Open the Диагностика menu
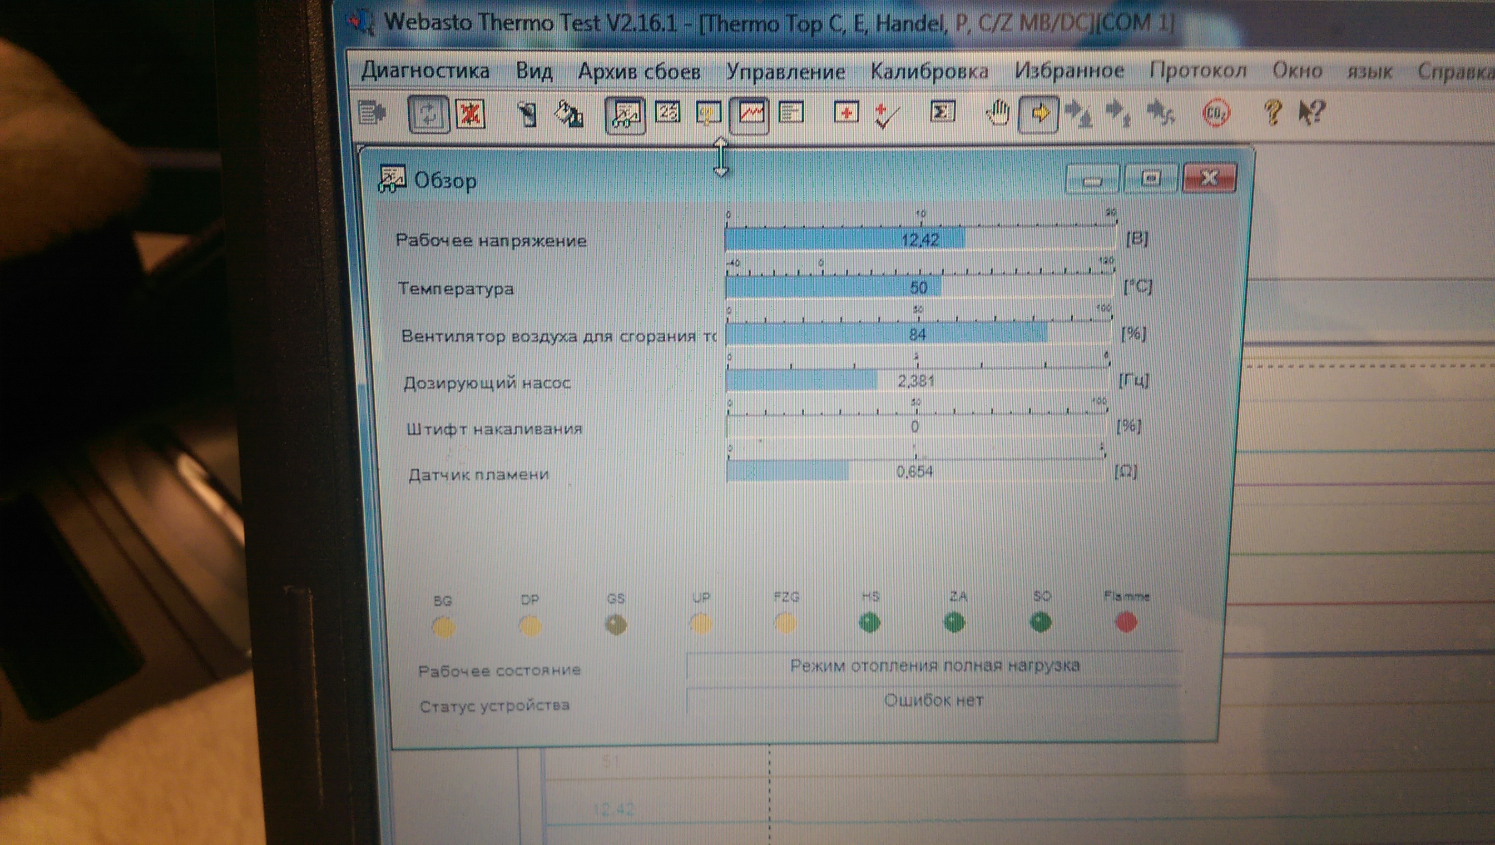Screen dimensions: 1495x845 (x=425, y=71)
